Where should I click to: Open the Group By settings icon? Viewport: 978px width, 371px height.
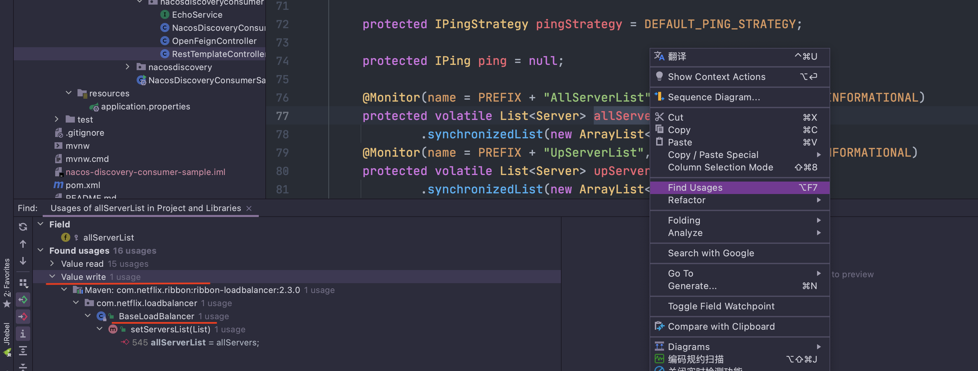click(23, 283)
